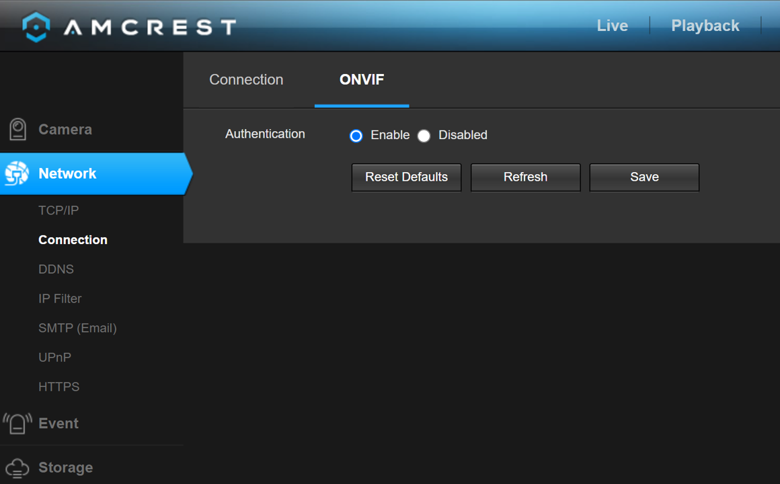Open DDNS settings
This screenshot has height=484, width=780.
pyautogui.click(x=56, y=269)
